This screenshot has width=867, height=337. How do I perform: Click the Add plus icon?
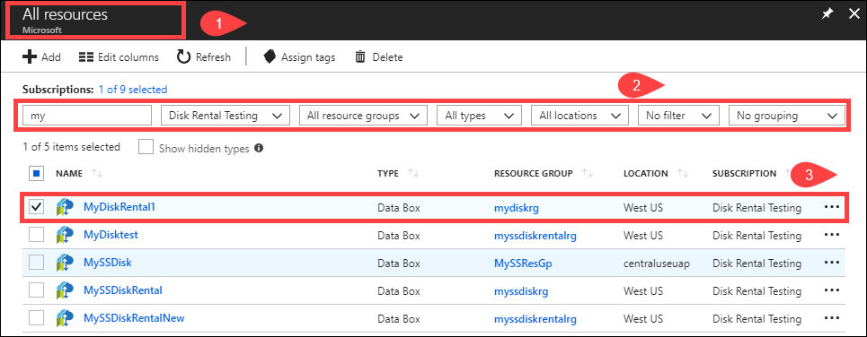pyautogui.click(x=30, y=56)
